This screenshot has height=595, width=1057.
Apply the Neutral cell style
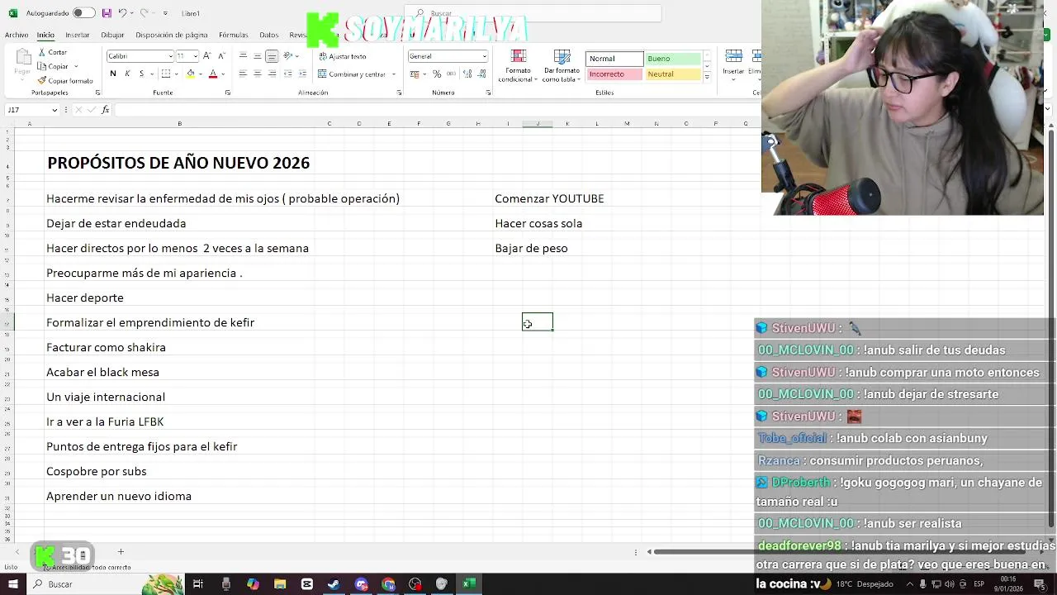pos(672,74)
